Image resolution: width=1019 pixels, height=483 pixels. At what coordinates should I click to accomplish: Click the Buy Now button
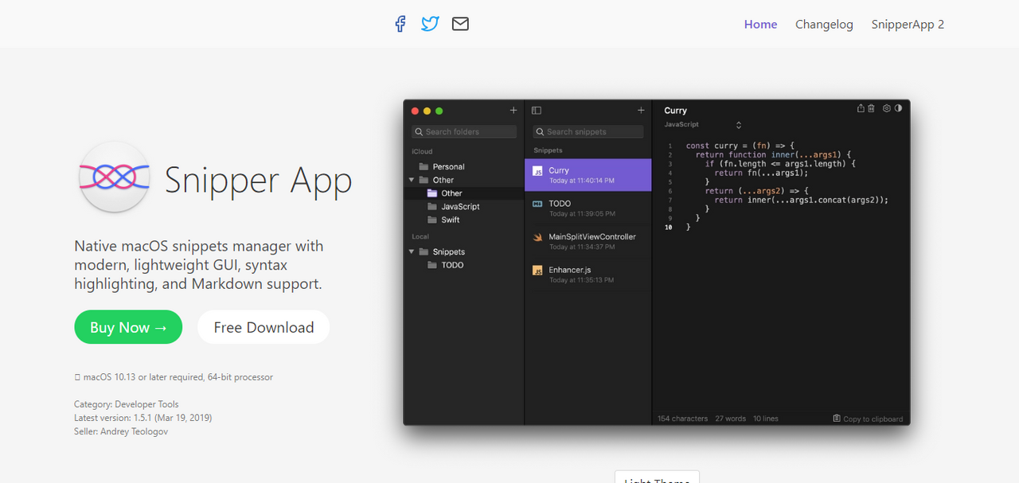tap(128, 327)
